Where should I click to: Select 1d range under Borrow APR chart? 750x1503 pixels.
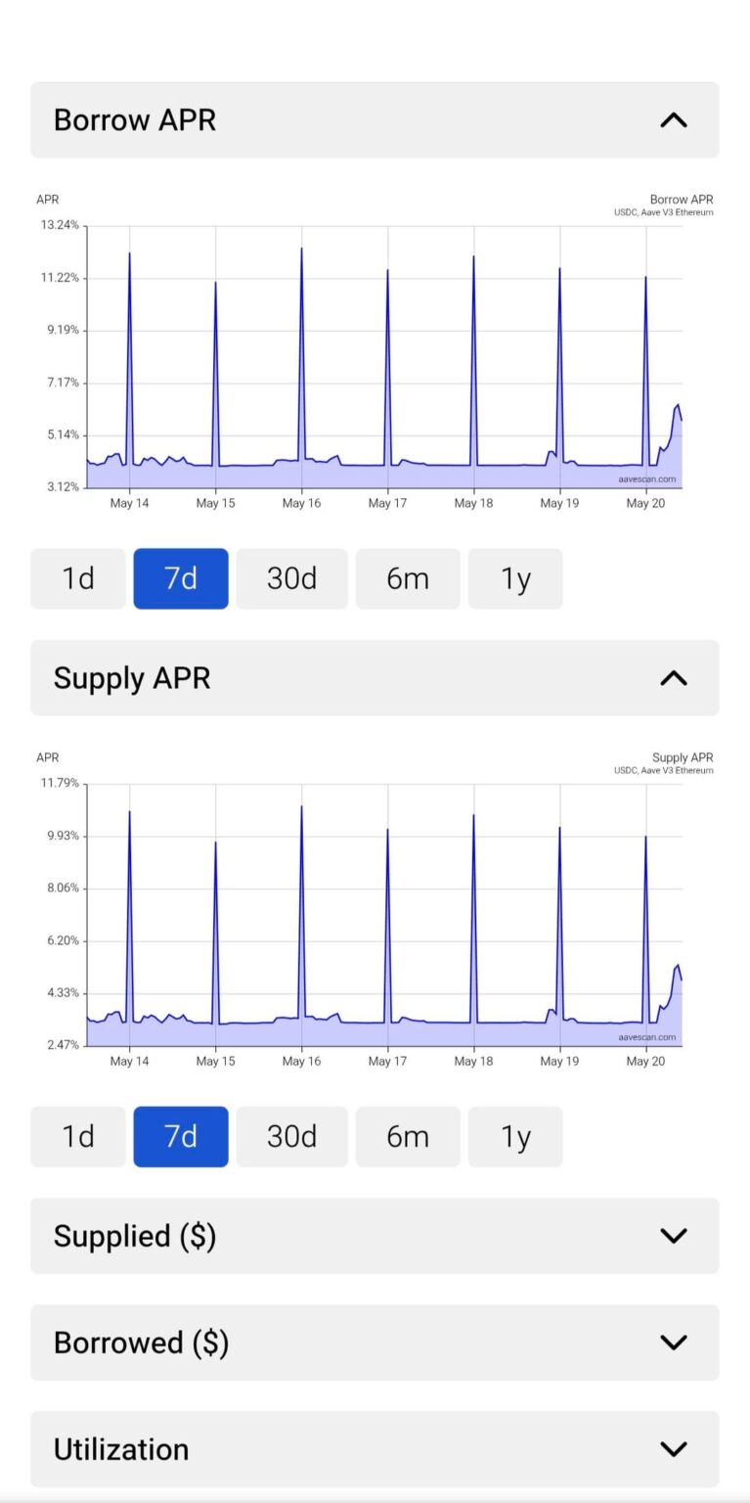(78, 578)
